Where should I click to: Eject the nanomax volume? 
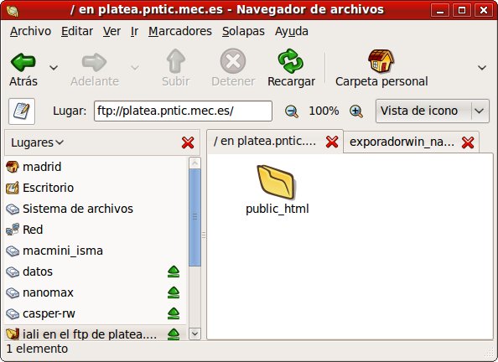pos(174,292)
